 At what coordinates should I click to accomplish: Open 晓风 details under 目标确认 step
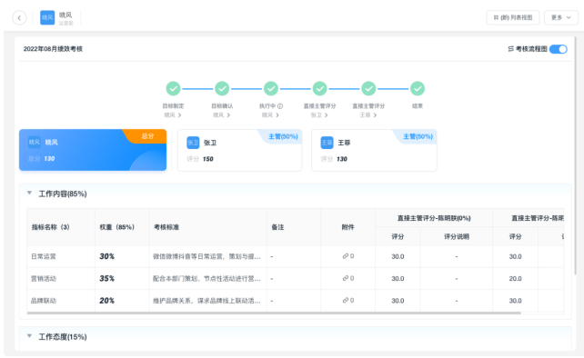click(222, 115)
